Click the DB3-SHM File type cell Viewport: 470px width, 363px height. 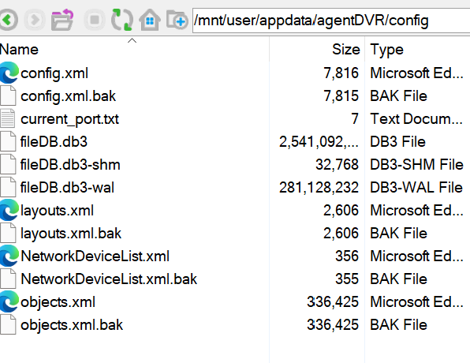[416, 164]
